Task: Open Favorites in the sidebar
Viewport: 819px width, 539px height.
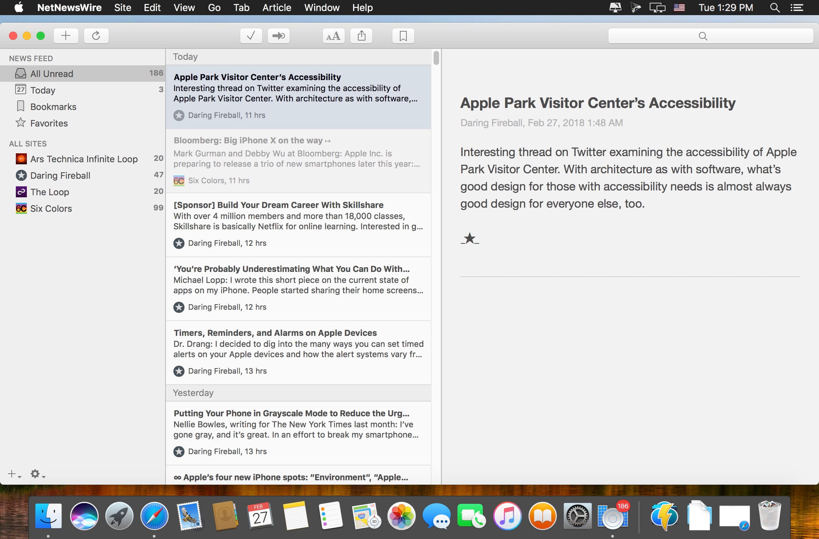Action: point(83,123)
